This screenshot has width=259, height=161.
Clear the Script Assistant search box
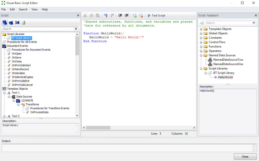click(254, 23)
